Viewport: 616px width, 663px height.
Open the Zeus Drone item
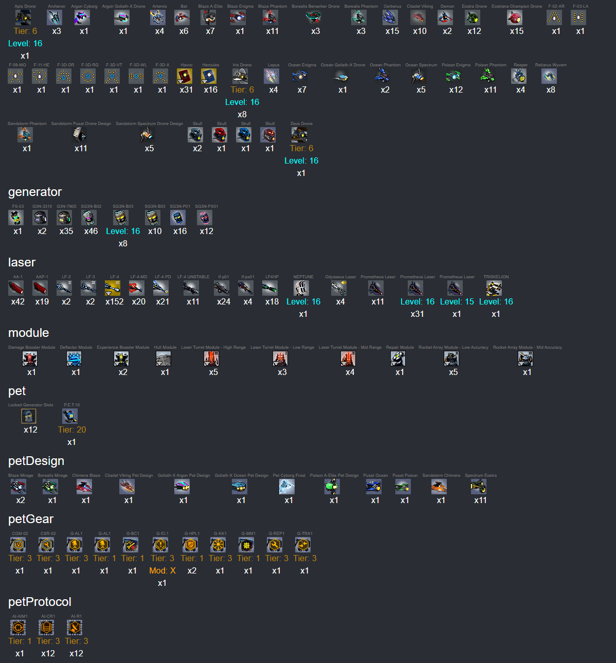click(299, 135)
